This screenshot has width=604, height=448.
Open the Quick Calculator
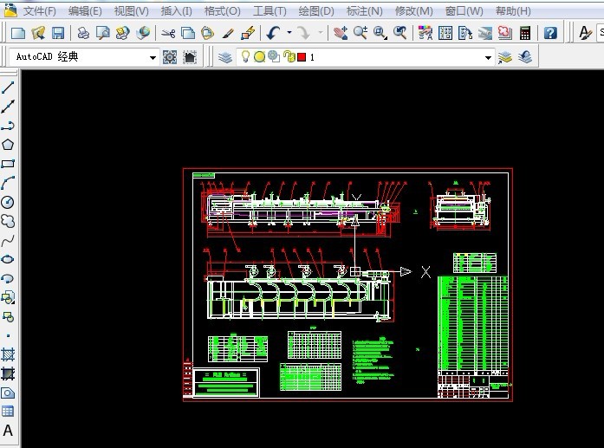[x=525, y=33]
